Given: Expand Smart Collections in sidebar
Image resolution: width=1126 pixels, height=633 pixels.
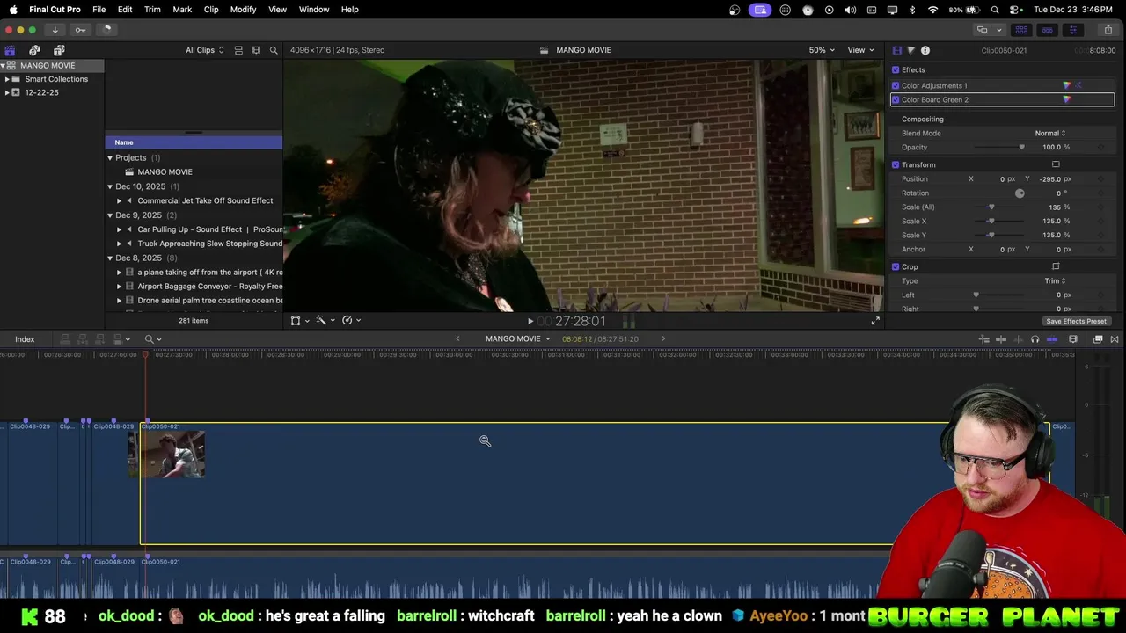Looking at the screenshot, I should 7,79.
